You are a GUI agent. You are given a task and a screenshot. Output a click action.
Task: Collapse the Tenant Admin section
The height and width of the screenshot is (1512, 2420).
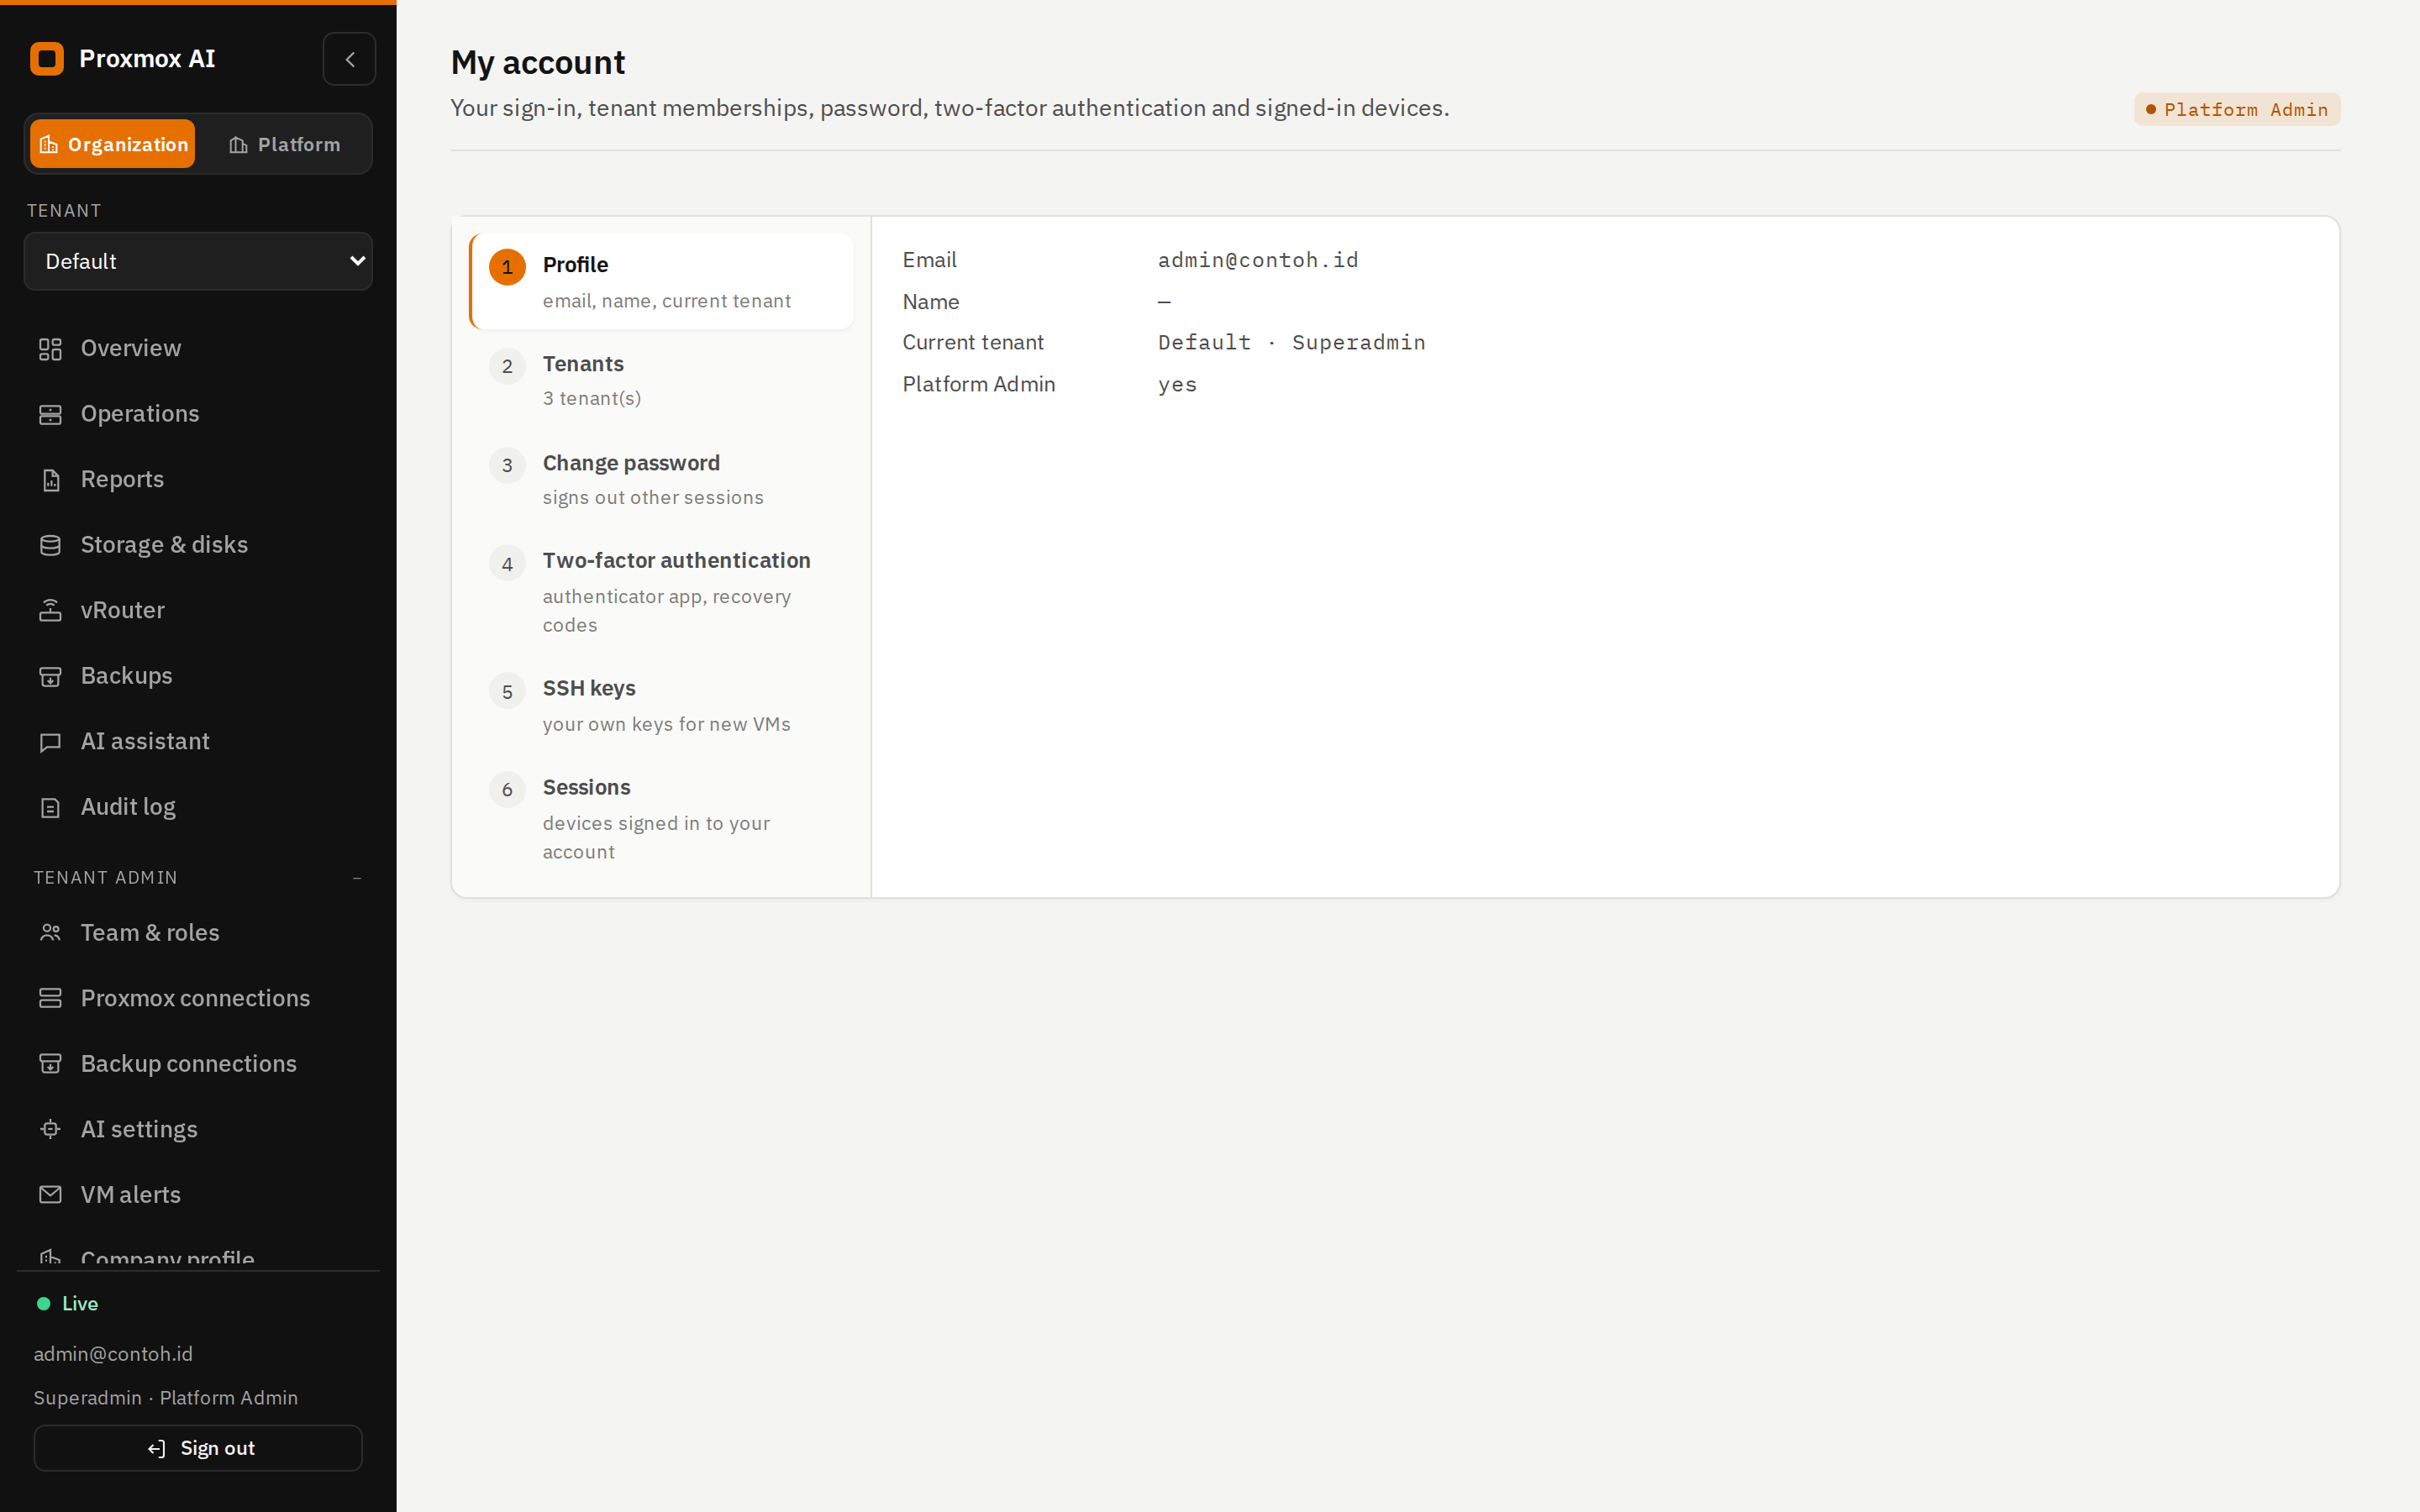[357, 878]
